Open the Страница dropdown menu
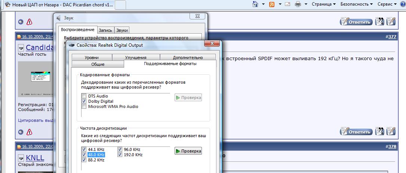 324,4
